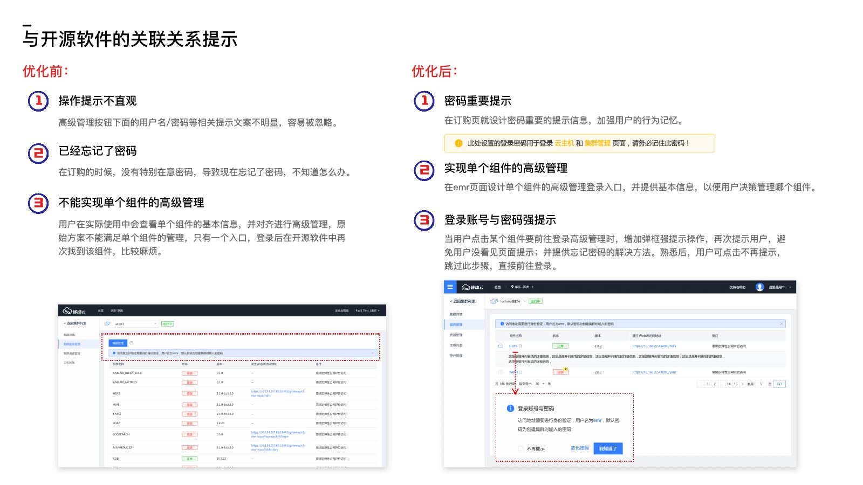Check the 不再提示 checkbox
The height and width of the screenshot is (485, 863).
pyautogui.click(x=520, y=448)
